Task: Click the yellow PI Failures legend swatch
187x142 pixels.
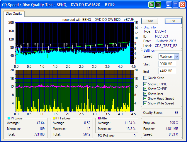Action: click(x=54, y=119)
